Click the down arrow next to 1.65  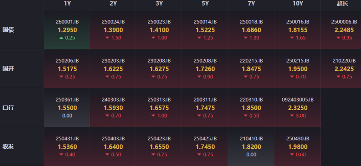pyautogui.click(x=291, y=38)
